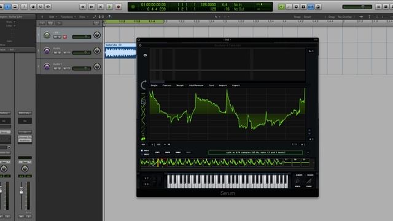Select the OSC B radio button
393x221 pixels.
(142, 154)
